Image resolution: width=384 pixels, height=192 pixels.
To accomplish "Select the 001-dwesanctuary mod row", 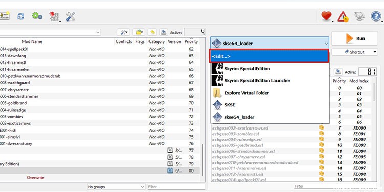I will [x=100, y=144].
